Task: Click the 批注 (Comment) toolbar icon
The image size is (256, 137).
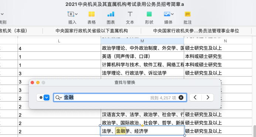Action: tap(188, 14)
